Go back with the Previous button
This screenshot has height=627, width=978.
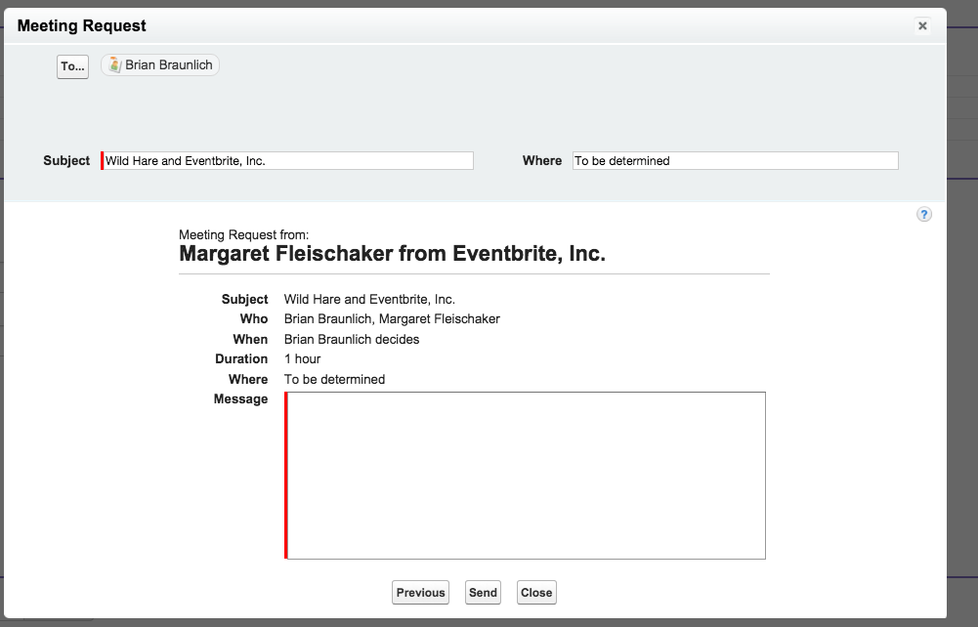tap(420, 593)
